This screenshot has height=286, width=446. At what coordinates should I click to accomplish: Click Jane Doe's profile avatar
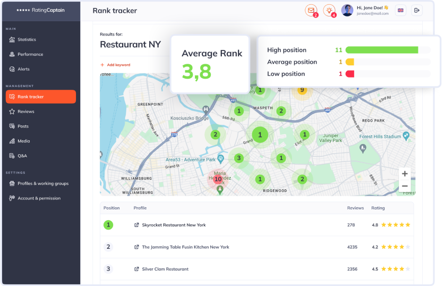click(x=347, y=11)
